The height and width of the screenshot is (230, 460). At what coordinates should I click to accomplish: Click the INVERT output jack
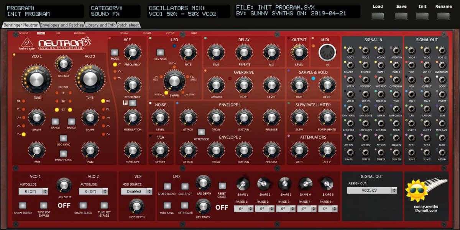tap(442, 94)
